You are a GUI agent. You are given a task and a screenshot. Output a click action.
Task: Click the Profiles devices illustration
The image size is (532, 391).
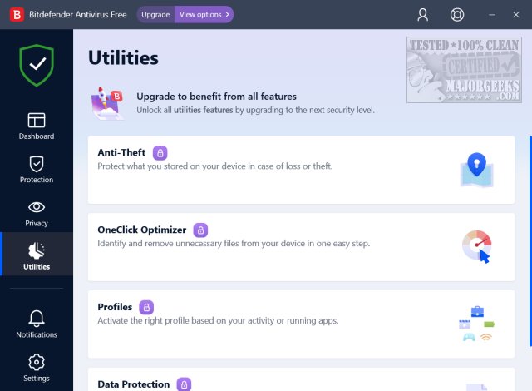point(476,324)
